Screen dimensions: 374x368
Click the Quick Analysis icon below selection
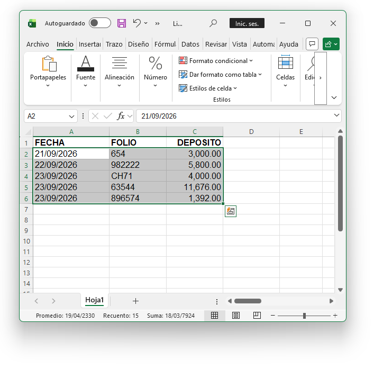click(x=231, y=211)
